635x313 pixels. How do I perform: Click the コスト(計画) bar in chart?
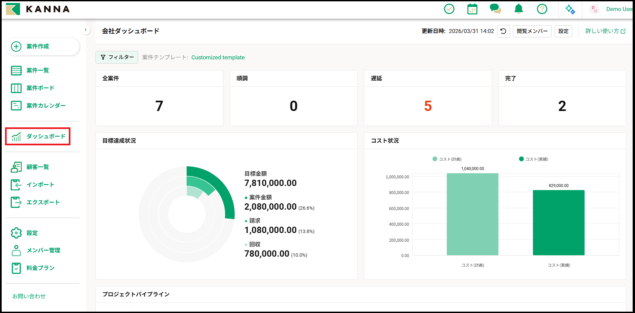pyautogui.click(x=472, y=214)
